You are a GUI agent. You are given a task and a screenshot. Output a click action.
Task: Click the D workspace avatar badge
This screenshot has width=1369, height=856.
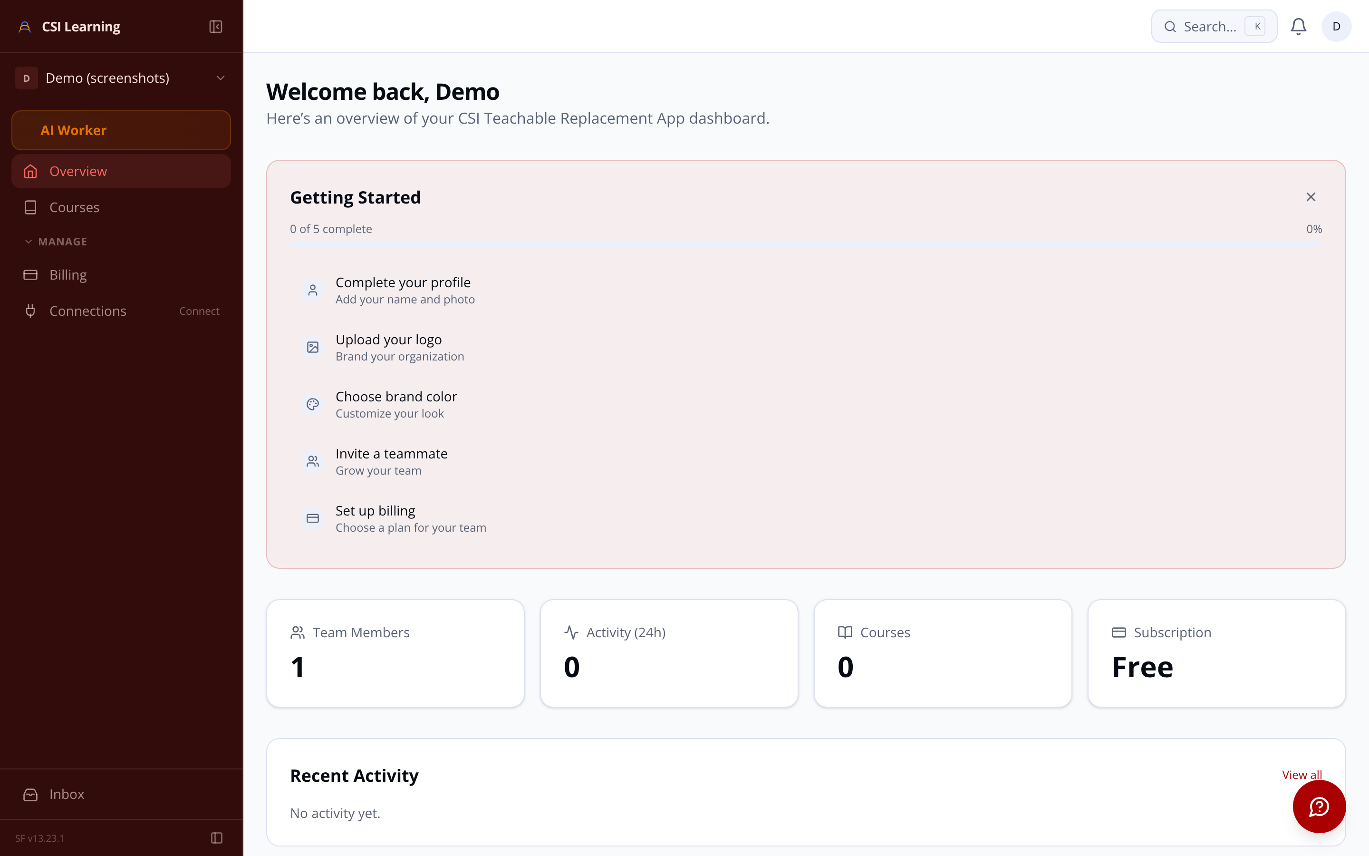click(27, 78)
